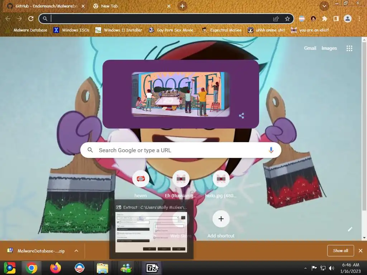Open the Espectral McGee bookmark
The image size is (367, 275).
(221, 30)
